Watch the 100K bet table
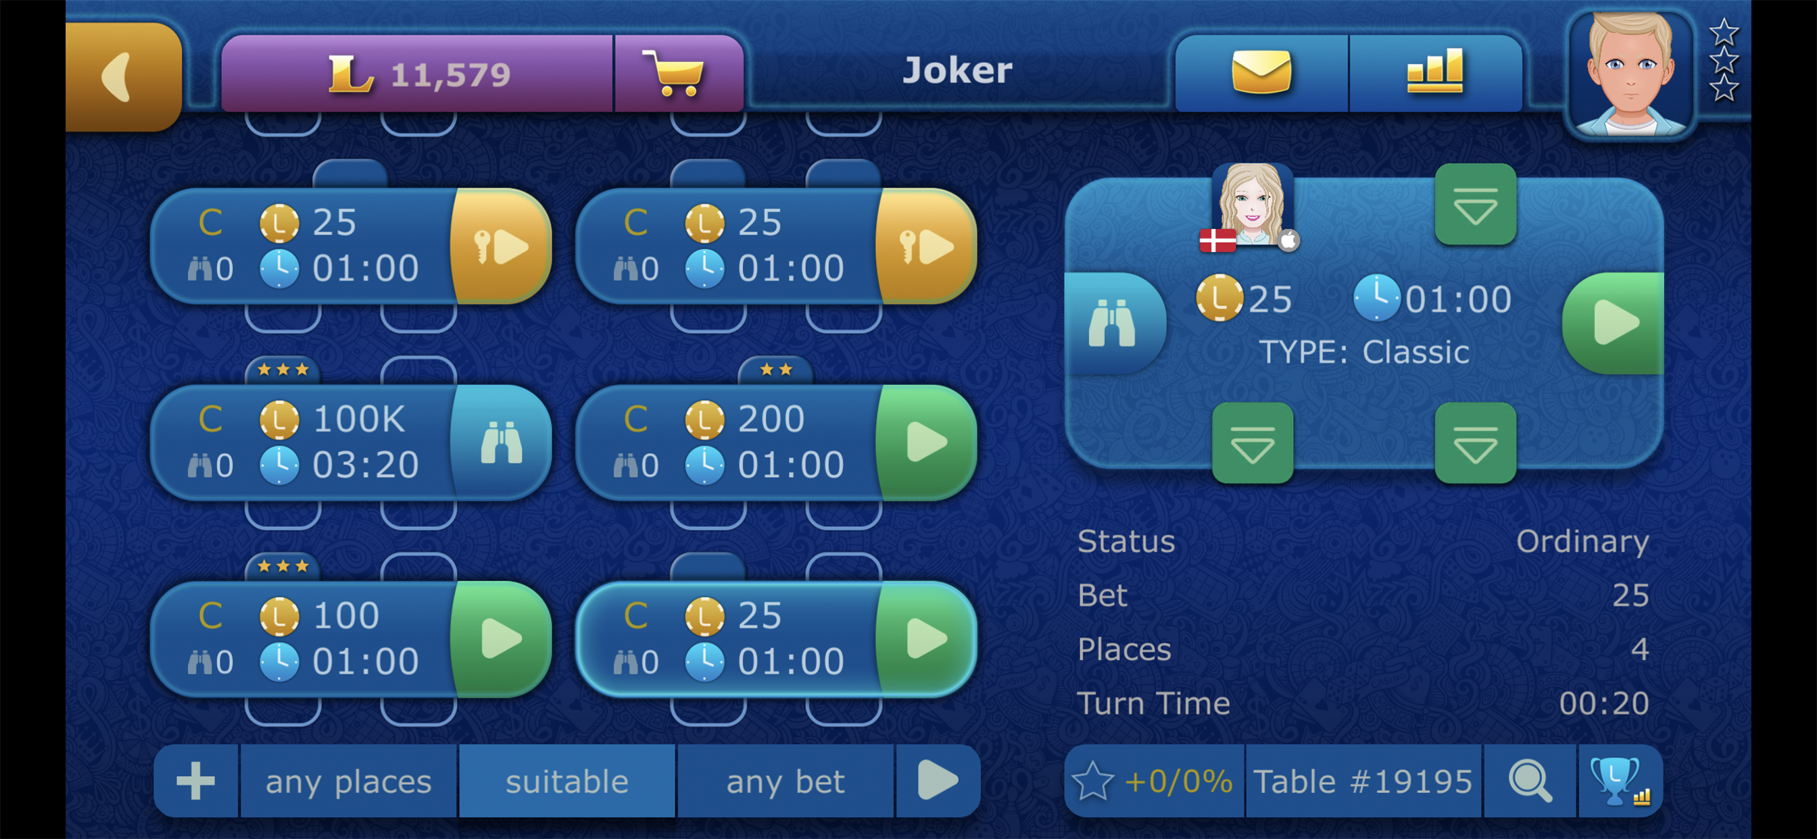Screen dimensions: 1817x839 pyautogui.click(x=501, y=442)
